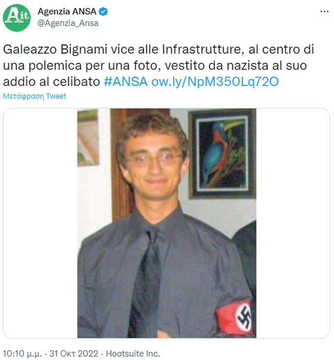Click the Agenzia ANSA display name

point(67,11)
